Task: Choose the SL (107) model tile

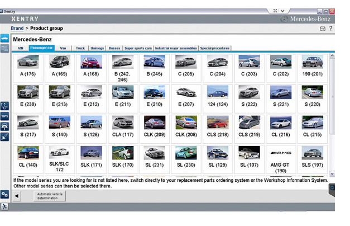Action: pyautogui.click(x=249, y=159)
